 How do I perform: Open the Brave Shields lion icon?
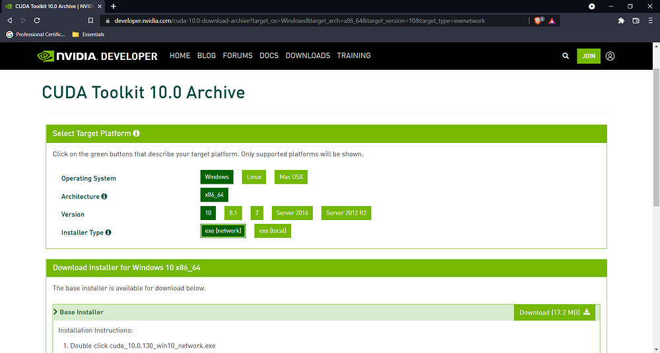point(538,20)
